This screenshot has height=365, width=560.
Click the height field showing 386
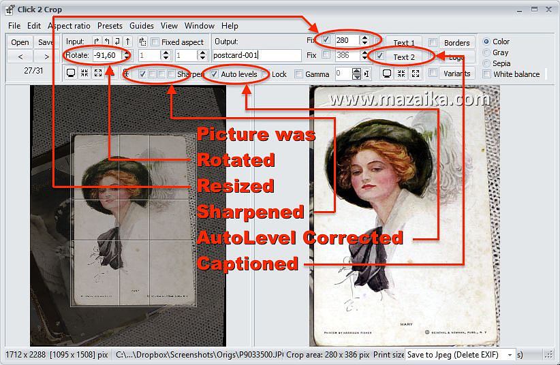[x=347, y=55]
